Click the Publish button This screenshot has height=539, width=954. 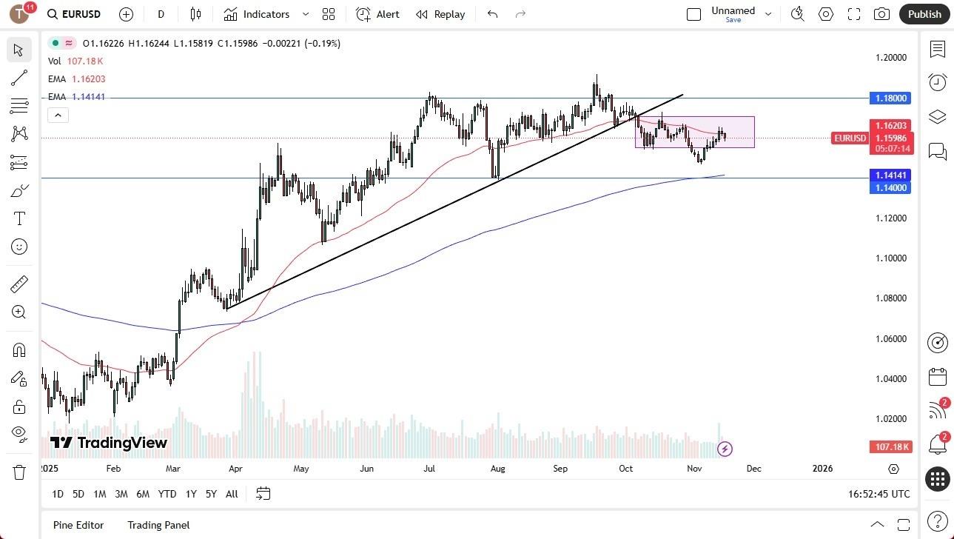coord(924,14)
